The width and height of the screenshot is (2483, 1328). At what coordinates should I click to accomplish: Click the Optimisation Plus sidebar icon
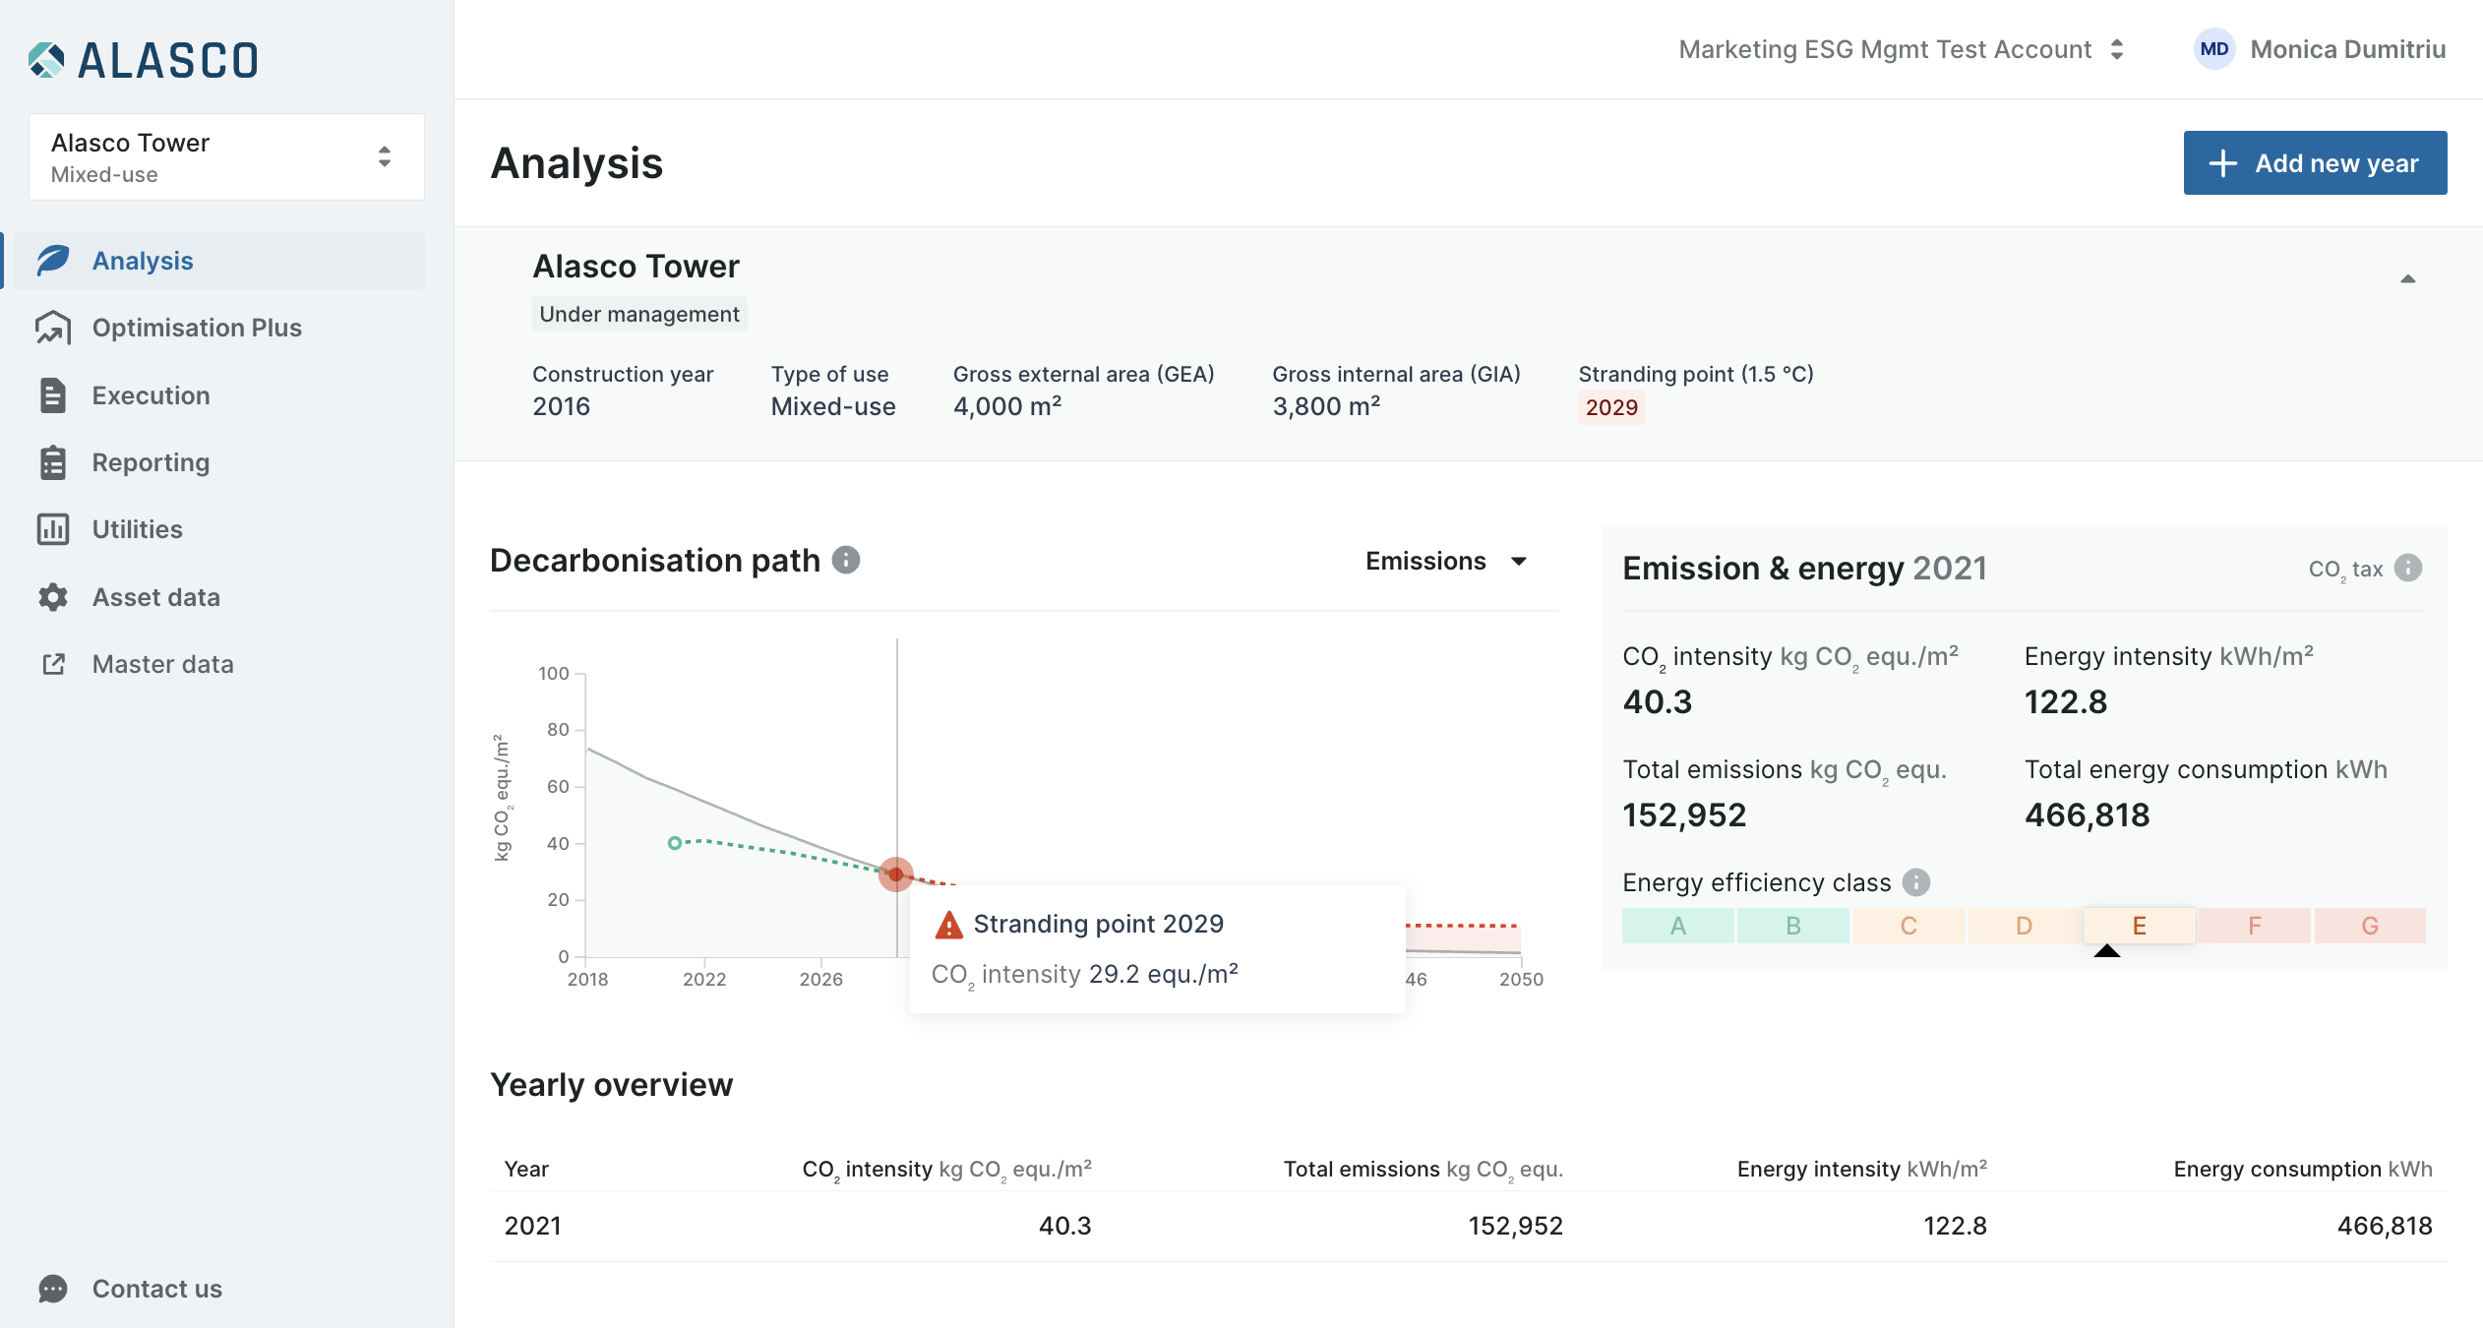(53, 328)
